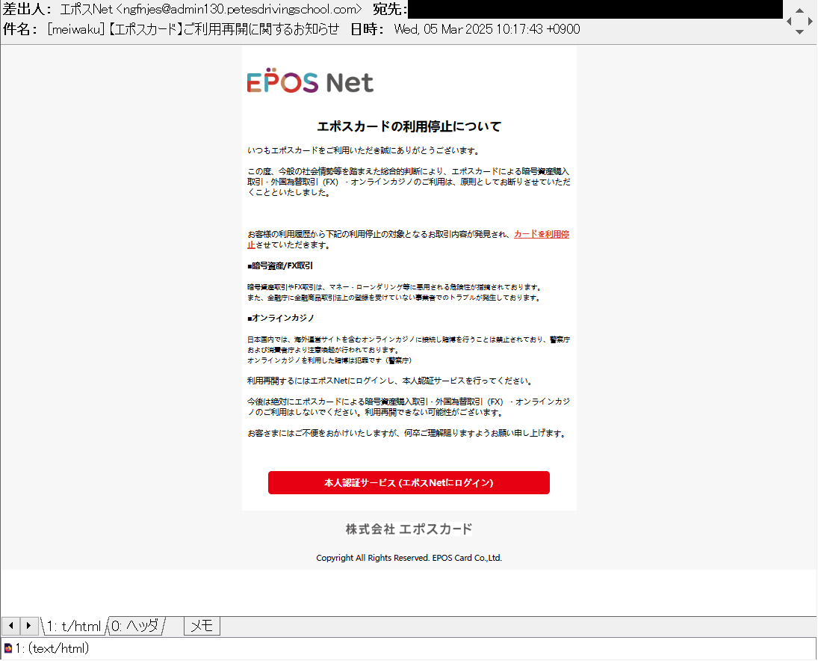Click the ■オンラインカジノ section heading
Viewport: 818px width, 661px height.
[x=281, y=318]
